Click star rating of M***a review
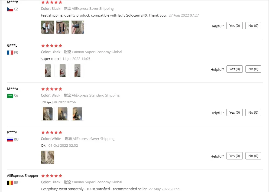 click(x=52, y=89)
